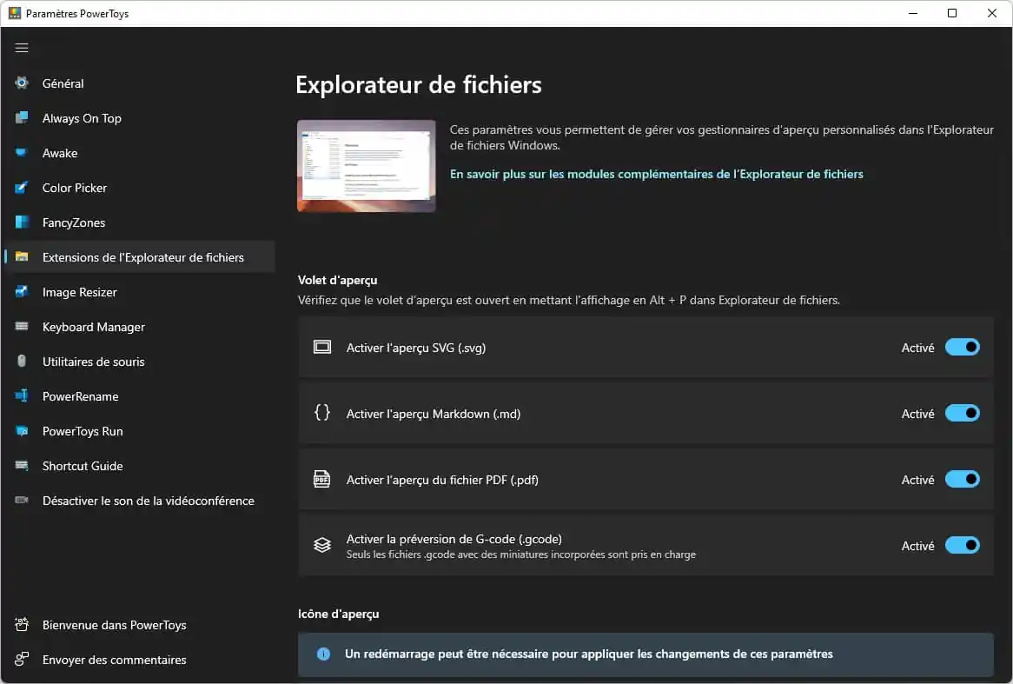Click the PowerRename icon
Image resolution: width=1013 pixels, height=684 pixels.
[x=22, y=395]
